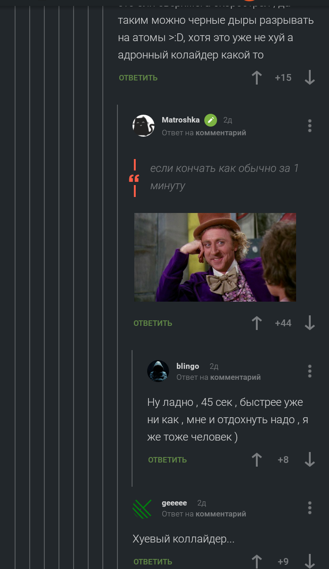
Task: Downvote the geeeee comment
Action: 310,562
